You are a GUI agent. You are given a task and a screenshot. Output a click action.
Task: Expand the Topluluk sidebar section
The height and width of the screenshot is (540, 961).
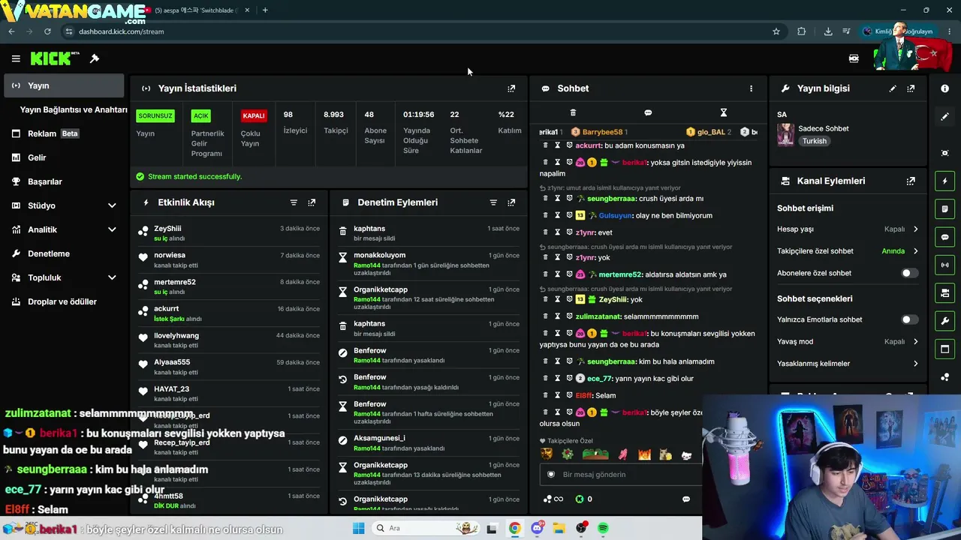(x=112, y=277)
